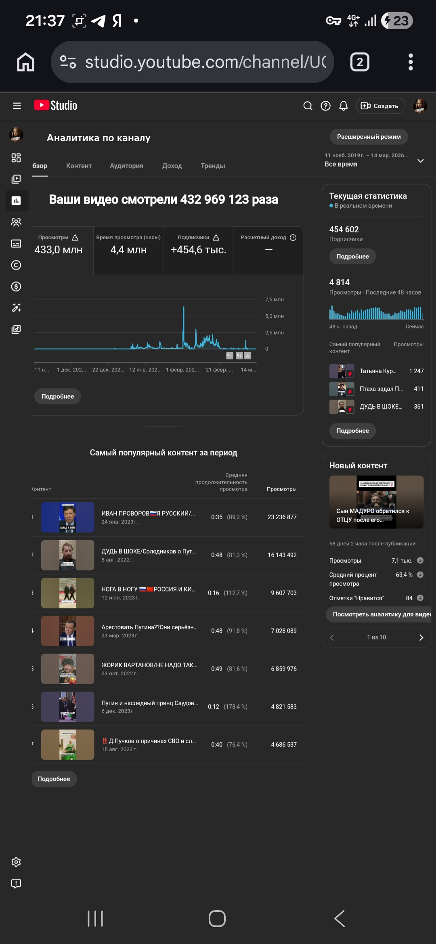This screenshot has width=436, height=944.
Task: Open ДУДЬ В ШОКЕ/Солодников video row
Action: tap(168, 555)
